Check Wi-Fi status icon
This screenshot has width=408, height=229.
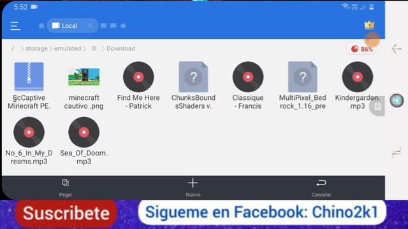point(346,6)
